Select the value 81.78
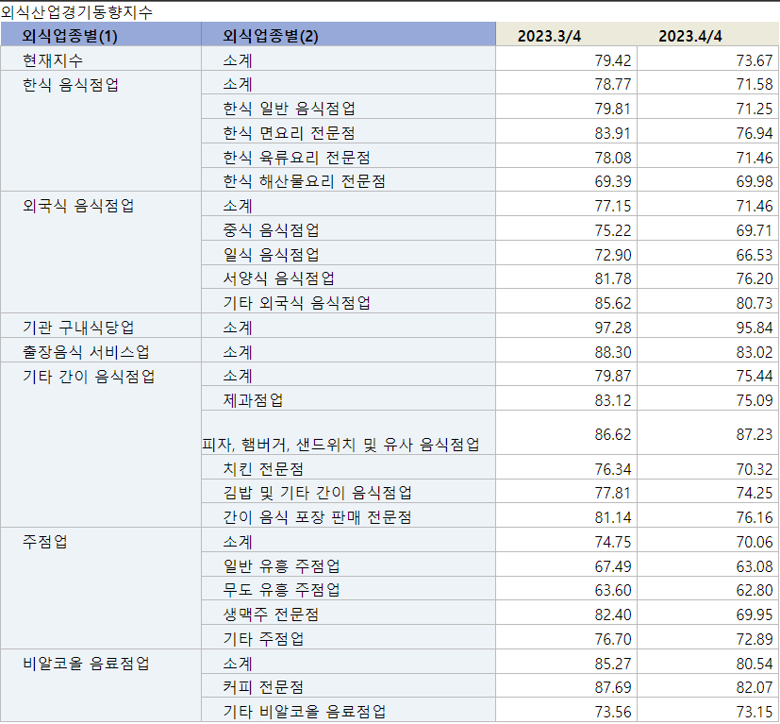 point(613,278)
